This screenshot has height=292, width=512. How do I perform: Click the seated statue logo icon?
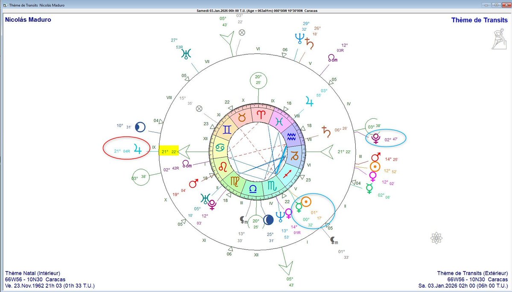[x=499, y=39]
